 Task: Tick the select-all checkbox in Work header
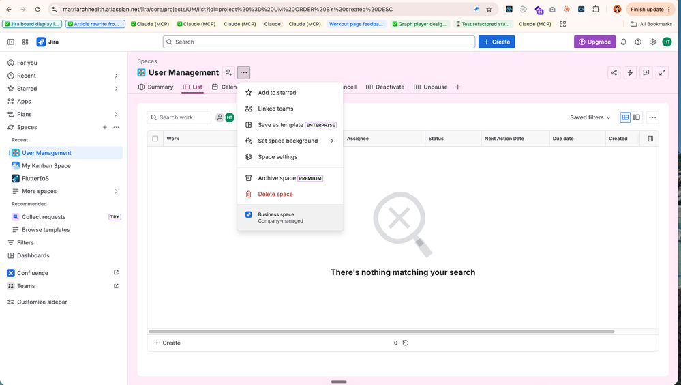[x=155, y=139]
